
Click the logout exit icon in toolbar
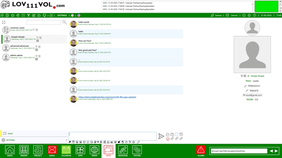[x=7, y=15]
